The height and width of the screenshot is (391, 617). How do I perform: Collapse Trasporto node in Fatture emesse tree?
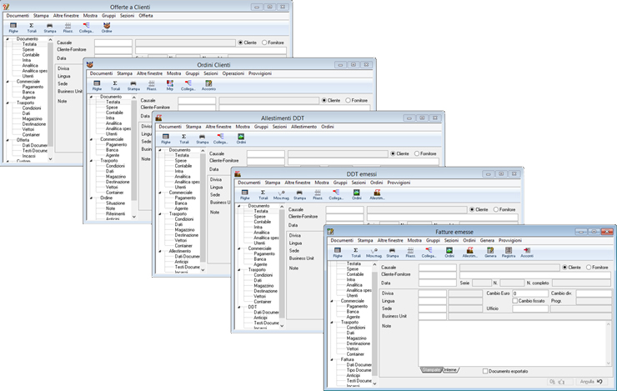pyautogui.click(x=332, y=322)
